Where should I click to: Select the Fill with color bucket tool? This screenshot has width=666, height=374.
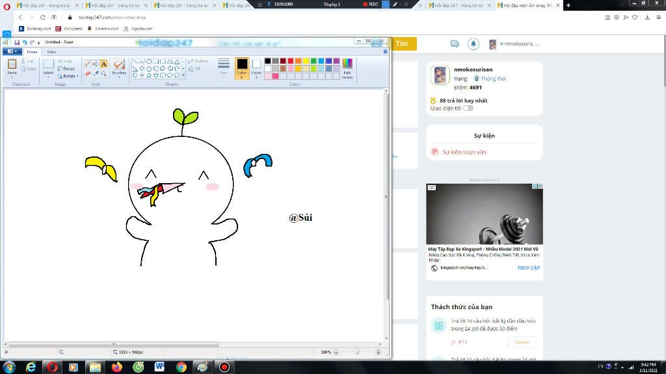pos(96,64)
